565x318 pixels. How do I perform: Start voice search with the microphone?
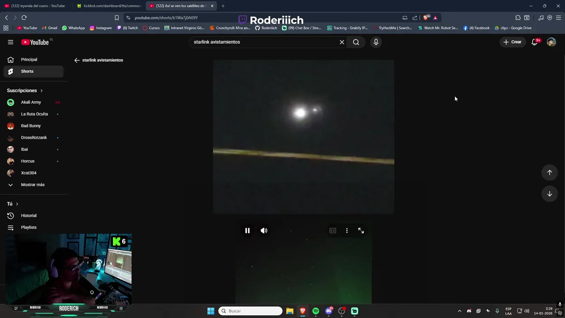pyautogui.click(x=376, y=42)
